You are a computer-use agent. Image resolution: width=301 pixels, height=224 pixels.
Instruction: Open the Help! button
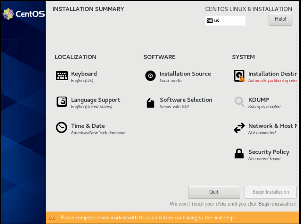tap(280, 19)
